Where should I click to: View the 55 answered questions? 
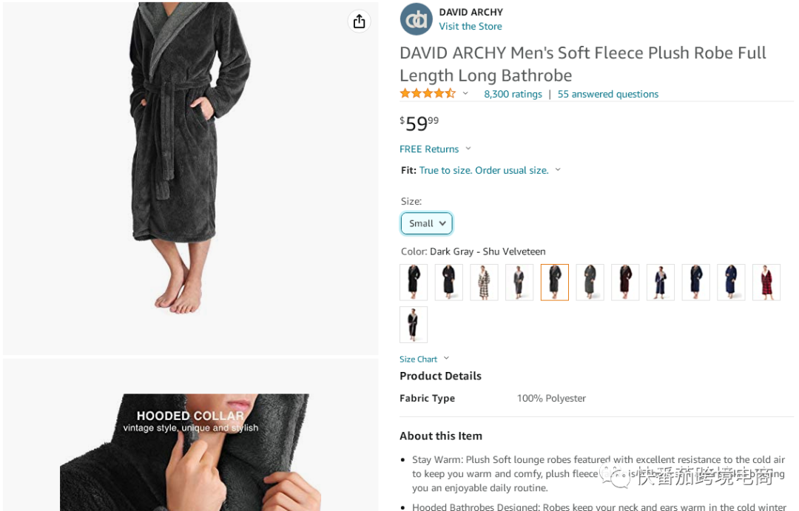point(607,95)
